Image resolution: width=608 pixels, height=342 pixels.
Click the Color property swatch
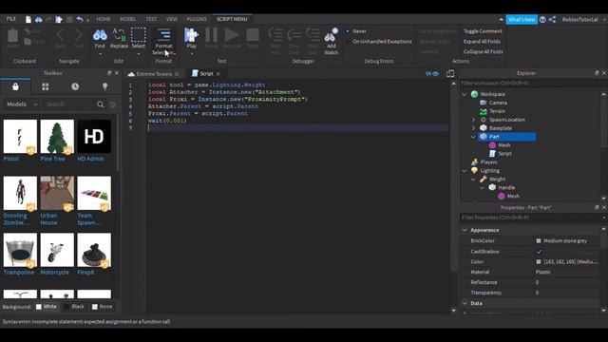(x=539, y=262)
